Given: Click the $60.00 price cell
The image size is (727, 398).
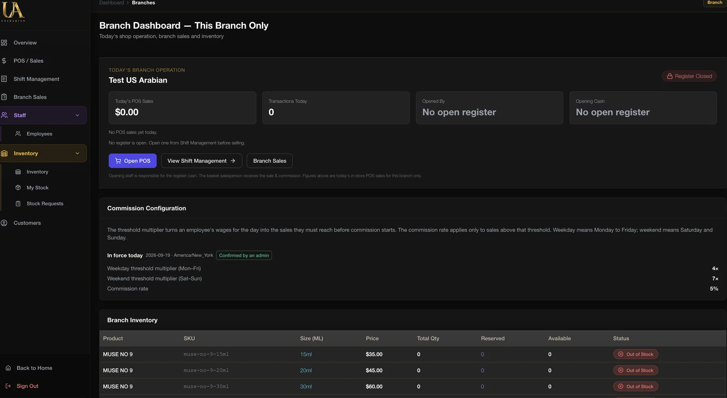Looking at the screenshot, I should [374, 387].
